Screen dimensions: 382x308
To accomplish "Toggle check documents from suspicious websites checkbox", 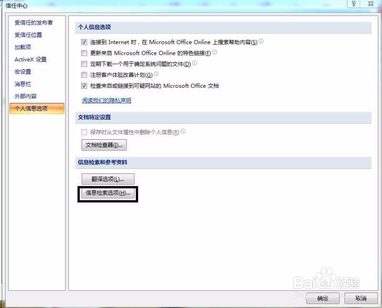I will click(x=84, y=86).
